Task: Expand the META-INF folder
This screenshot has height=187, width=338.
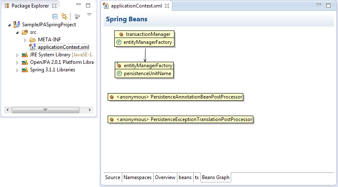Action: tap(25, 40)
